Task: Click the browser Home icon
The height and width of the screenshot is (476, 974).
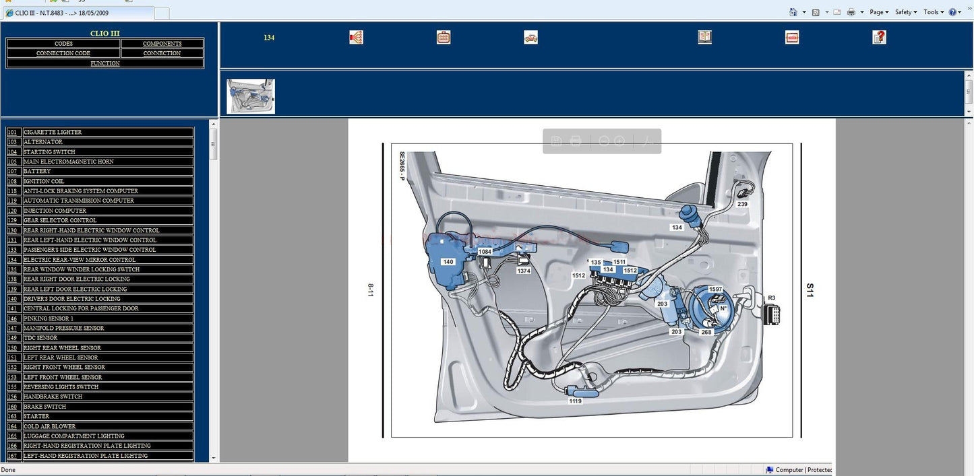Action: (x=793, y=12)
